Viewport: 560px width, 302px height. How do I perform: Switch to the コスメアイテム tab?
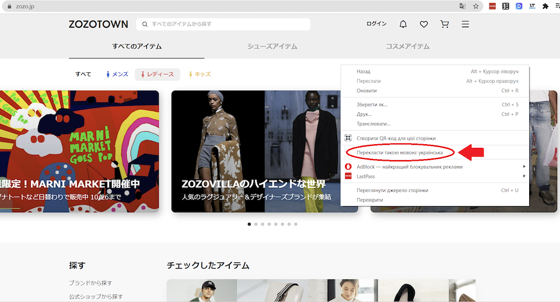(x=408, y=46)
